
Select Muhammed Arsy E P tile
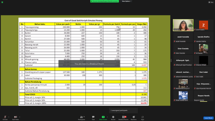(x=183, y=84)
